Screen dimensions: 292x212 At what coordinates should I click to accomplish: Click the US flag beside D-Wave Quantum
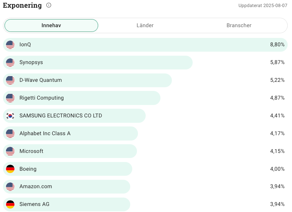coord(10,80)
